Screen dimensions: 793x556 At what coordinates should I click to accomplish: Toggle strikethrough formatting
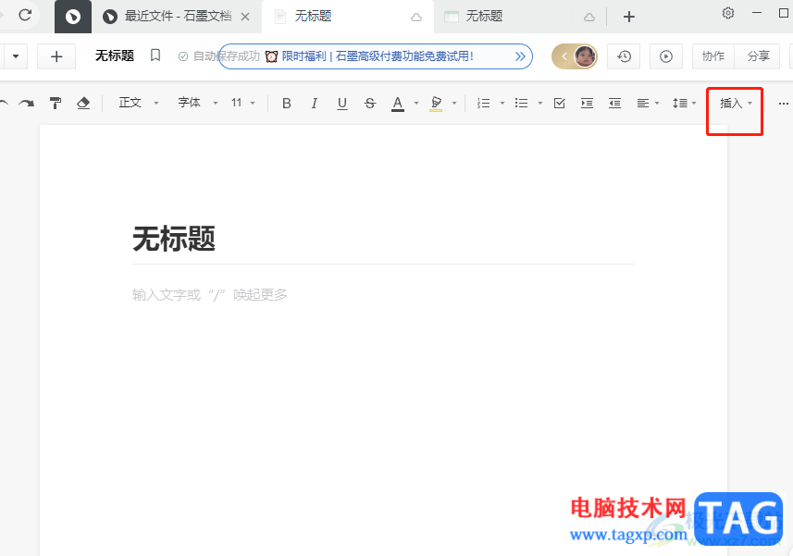point(370,103)
